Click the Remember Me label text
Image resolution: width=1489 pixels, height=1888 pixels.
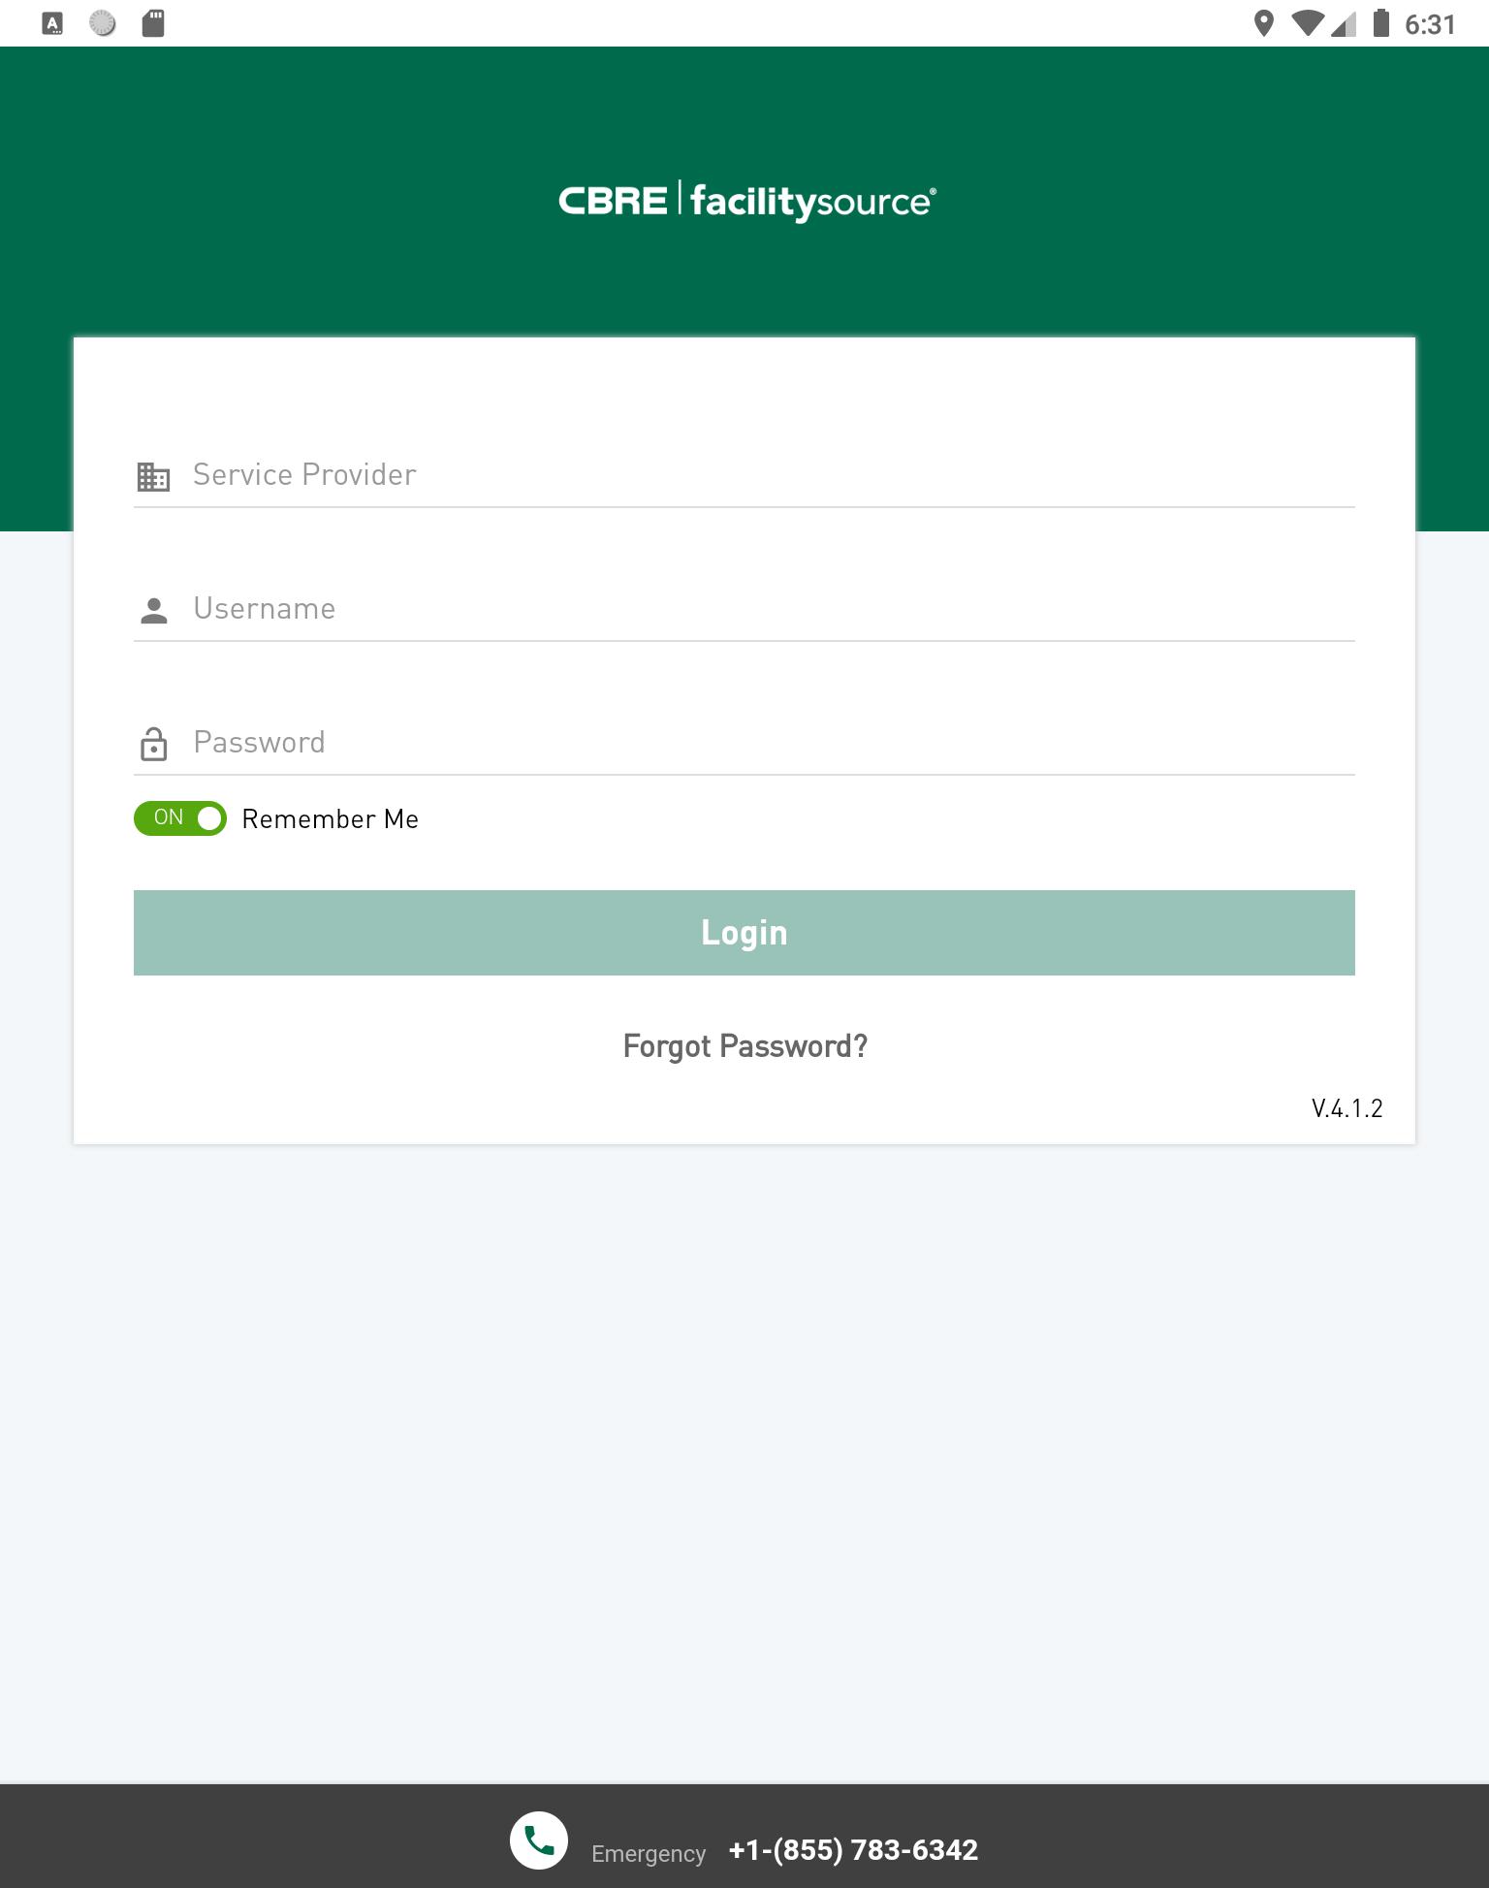point(331,819)
